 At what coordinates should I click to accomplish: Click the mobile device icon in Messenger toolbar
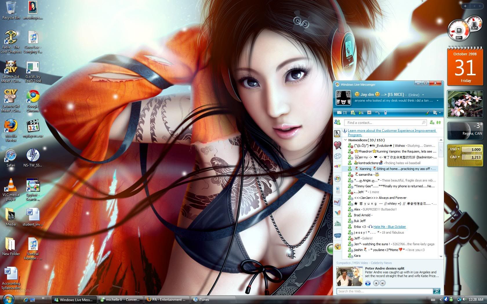coord(385,113)
